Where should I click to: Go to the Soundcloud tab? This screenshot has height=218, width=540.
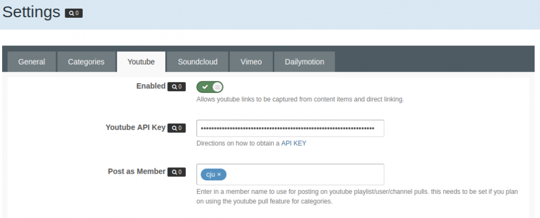[198, 62]
